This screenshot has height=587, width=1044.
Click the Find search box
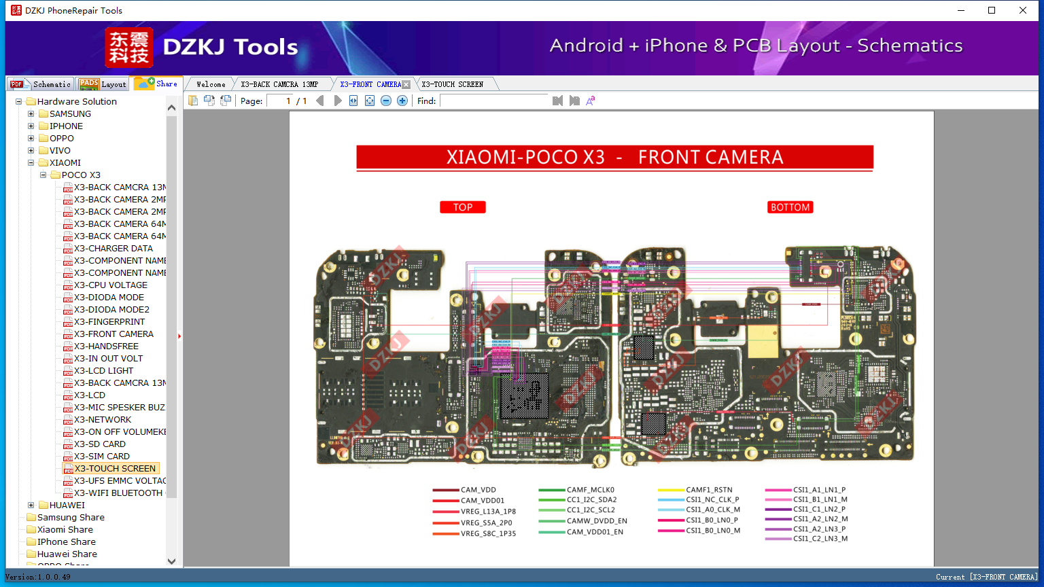pos(494,101)
